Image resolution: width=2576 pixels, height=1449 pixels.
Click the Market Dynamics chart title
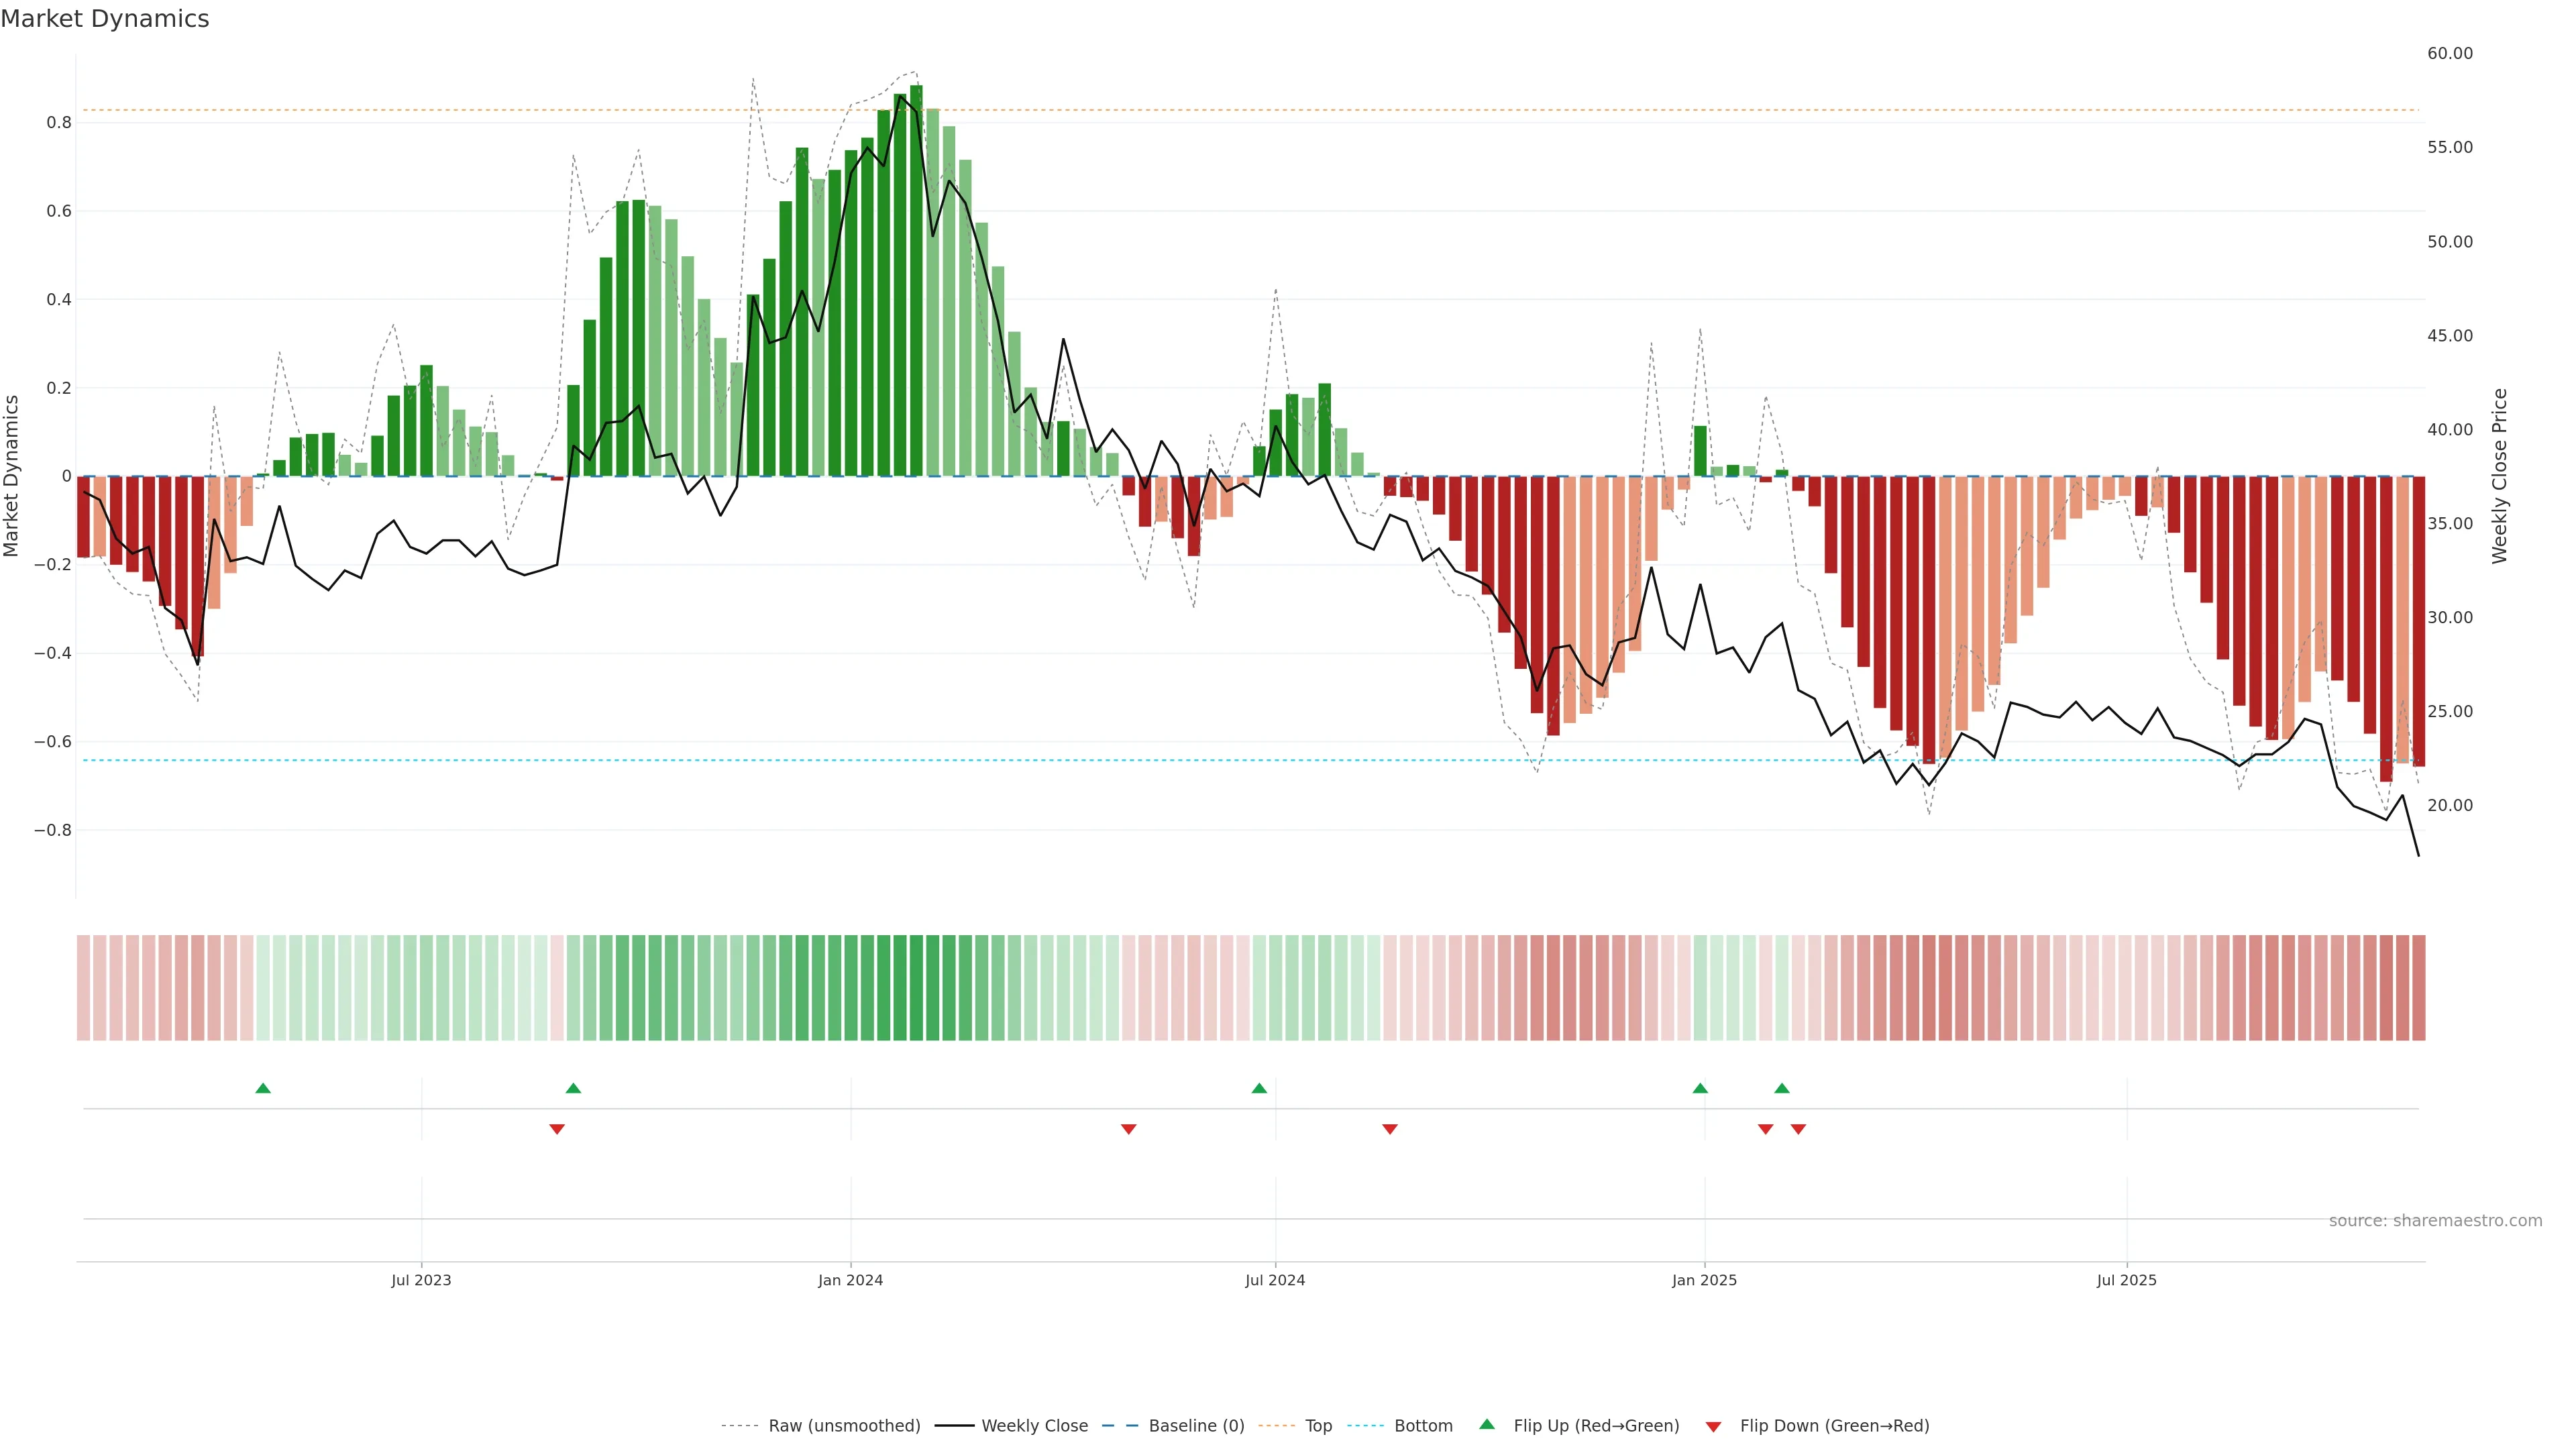pos(105,19)
